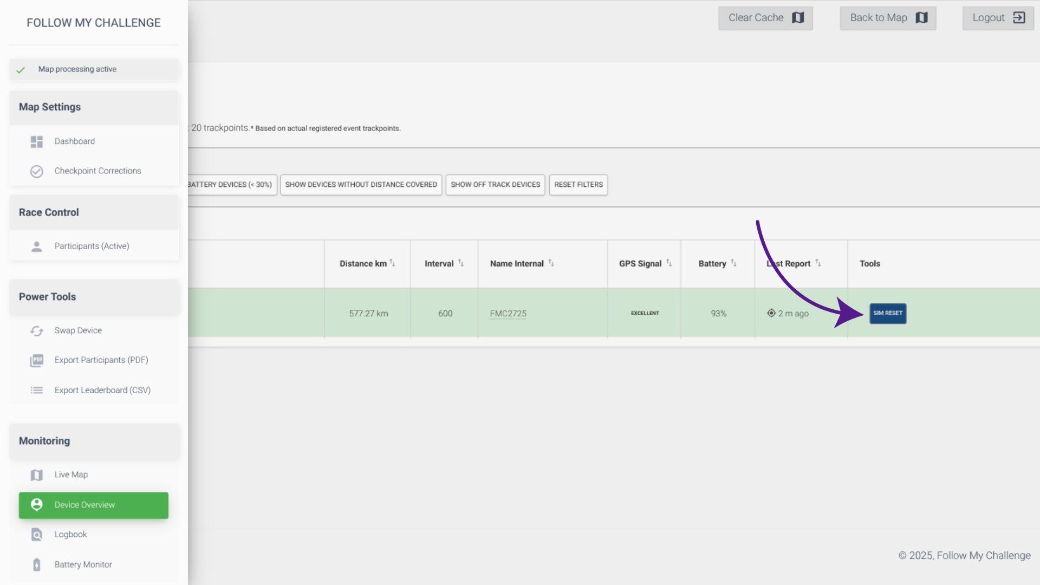Click the Live Map icon
Image resolution: width=1040 pixels, height=585 pixels.
tap(36, 475)
